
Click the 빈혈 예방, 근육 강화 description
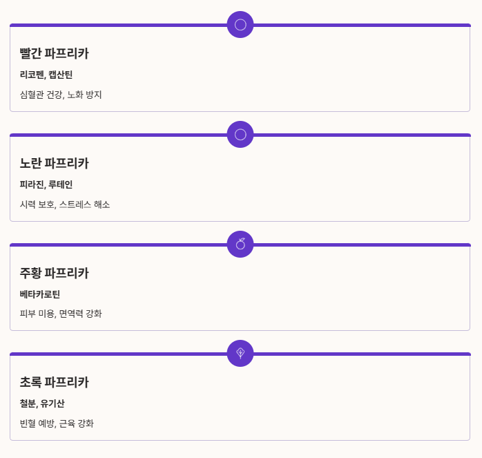pyautogui.click(x=57, y=423)
